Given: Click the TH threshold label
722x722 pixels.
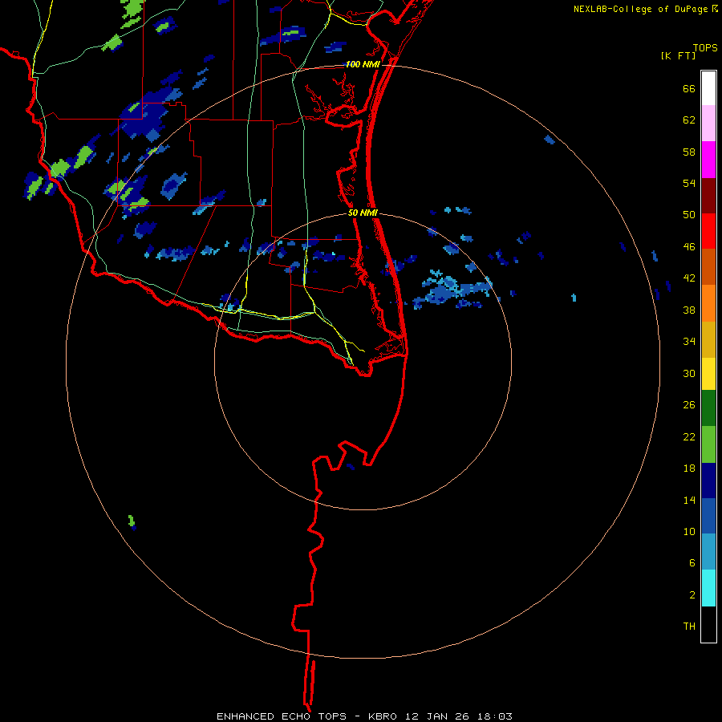Looking at the screenshot, I should [x=689, y=627].
